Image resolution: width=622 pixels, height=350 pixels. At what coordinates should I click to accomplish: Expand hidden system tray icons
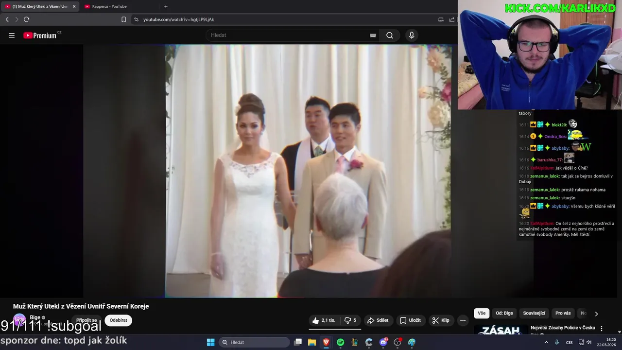[546, 342]
